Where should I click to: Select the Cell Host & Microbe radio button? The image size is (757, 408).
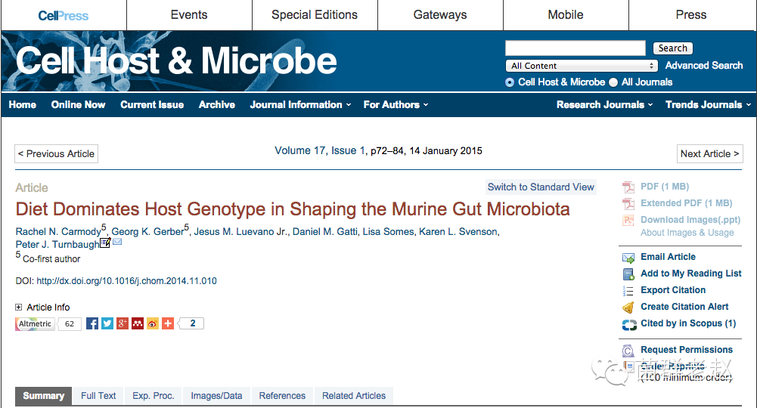510,82
